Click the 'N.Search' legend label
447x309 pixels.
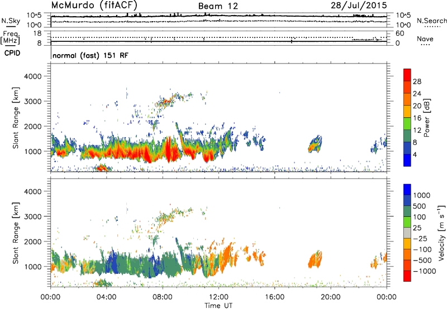[x=431, y=21]
